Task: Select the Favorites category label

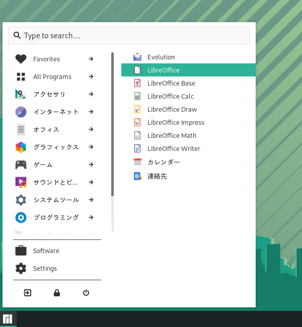Action: [x=46, y=59]
